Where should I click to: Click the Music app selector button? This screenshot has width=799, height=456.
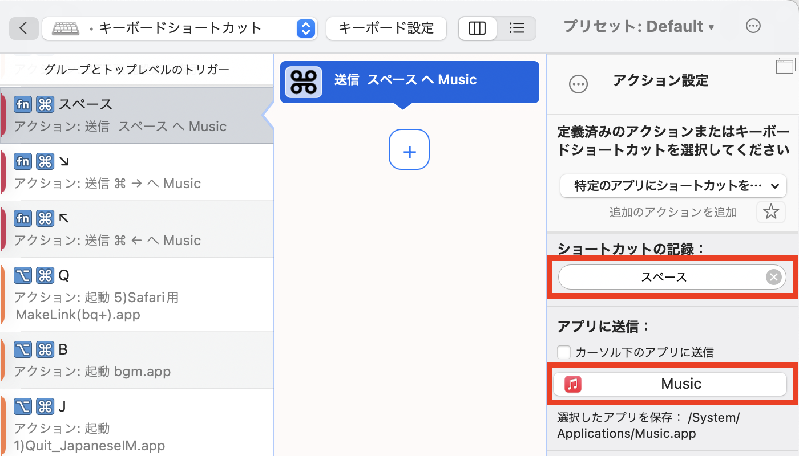tap(670, 384)
